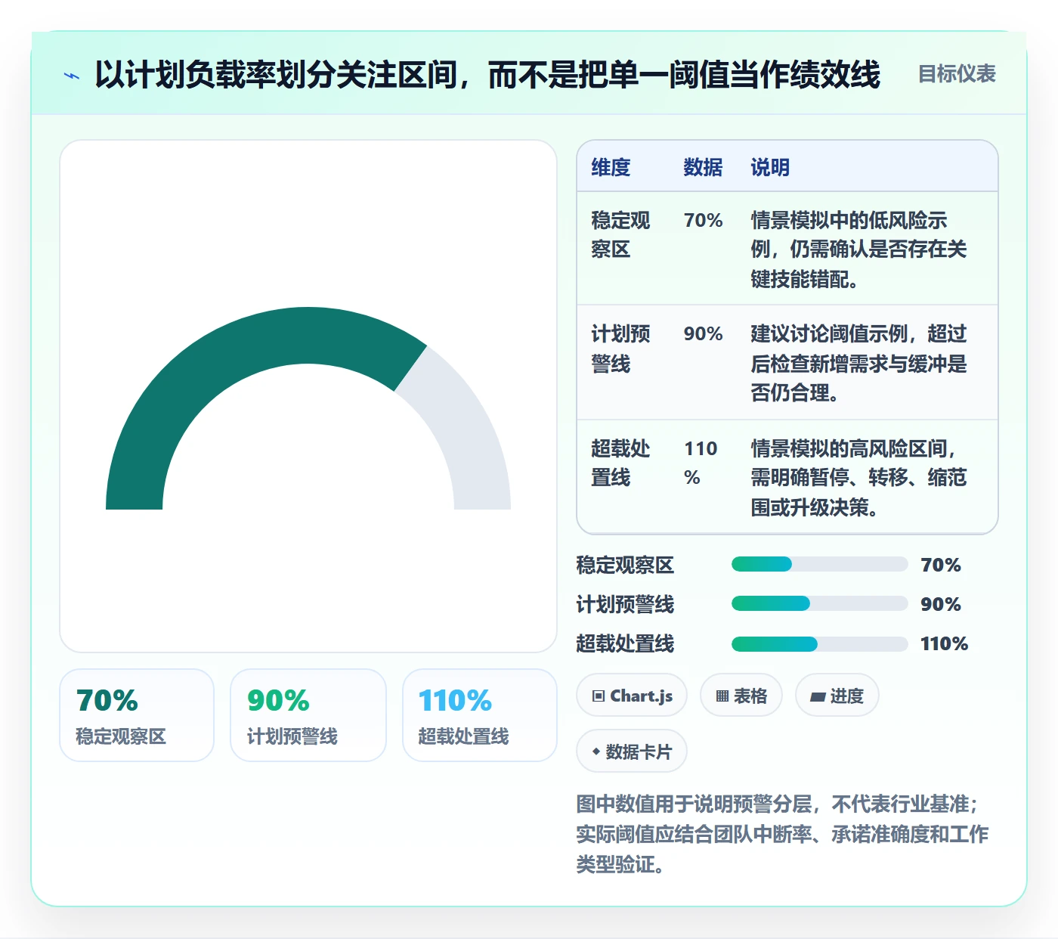Click the 数据卡片 chip
The height and width of the screenshot is (939, 1058).
point(632,752)
